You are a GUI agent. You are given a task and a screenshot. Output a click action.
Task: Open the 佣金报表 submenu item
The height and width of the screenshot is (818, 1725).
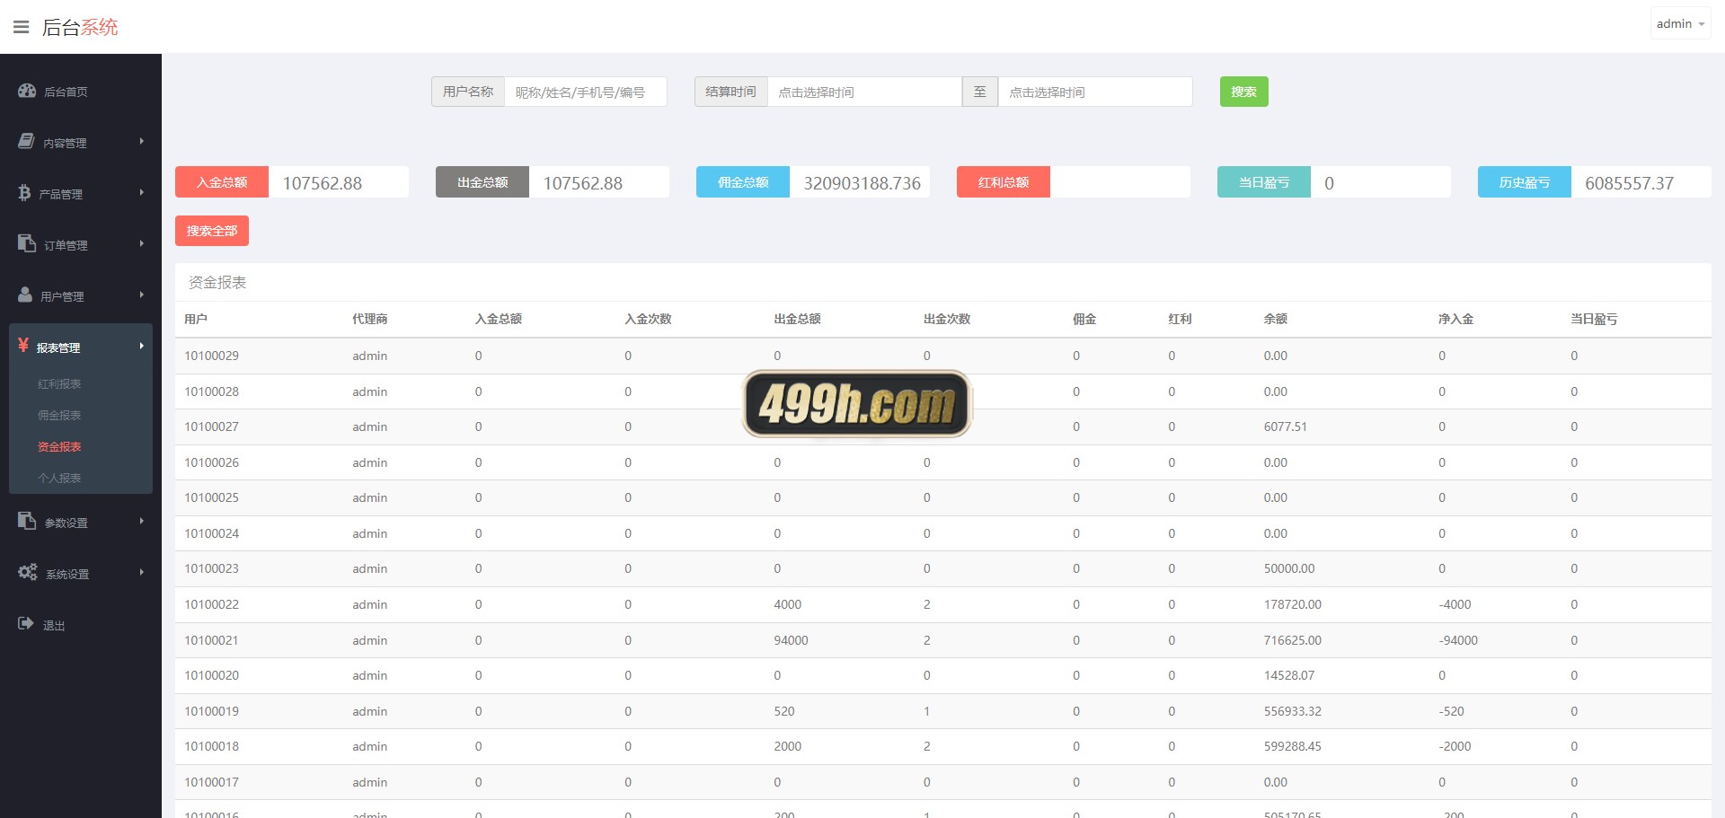pos(59,416)
